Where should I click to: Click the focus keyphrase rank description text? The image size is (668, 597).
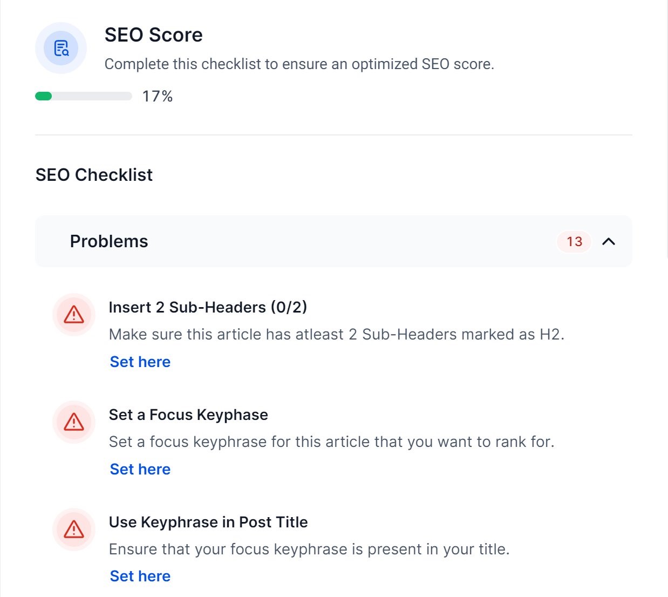[332, 442]
